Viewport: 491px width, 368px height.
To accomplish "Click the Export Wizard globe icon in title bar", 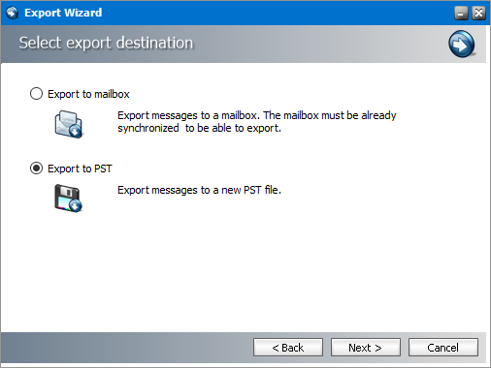I will [x=13, y=13].
